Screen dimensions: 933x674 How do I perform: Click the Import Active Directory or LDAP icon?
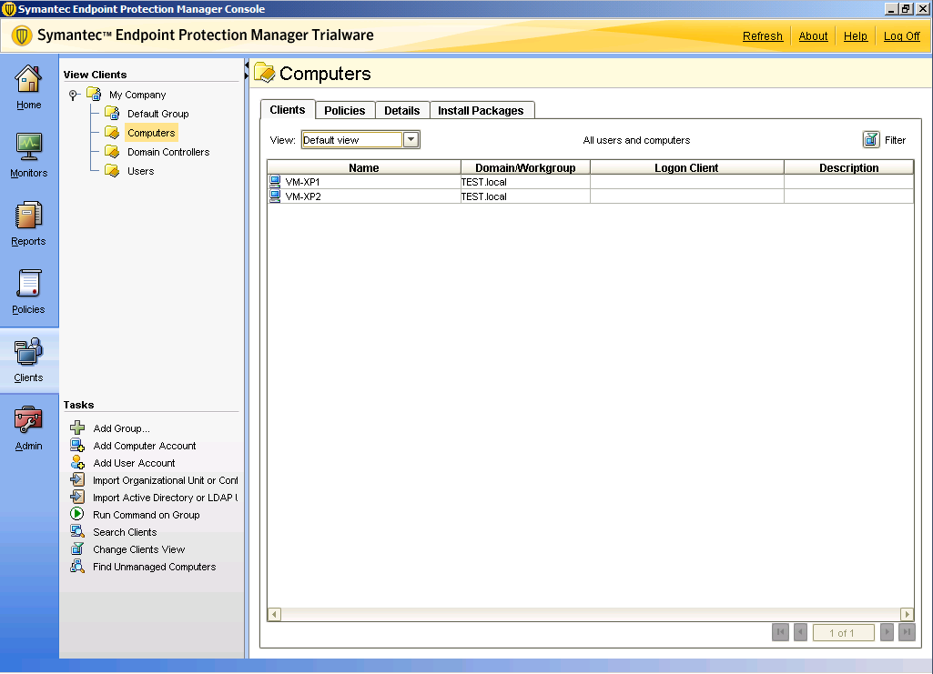77,497
